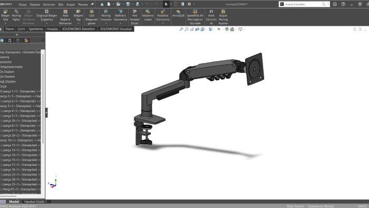Open dropdown under Bileşeni Taşı

[78, 23]
